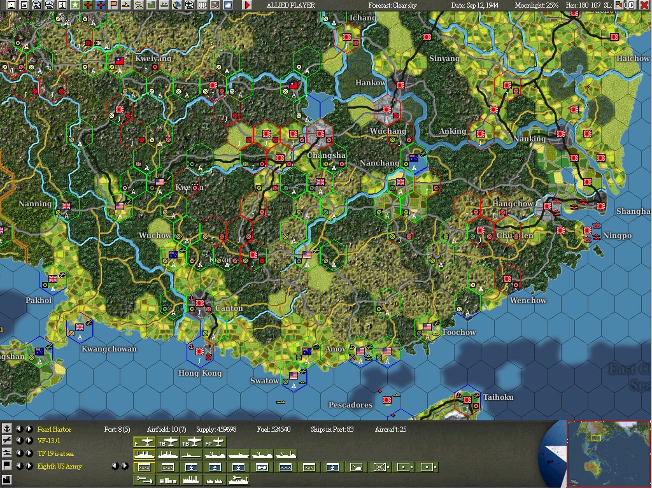Select the ship with wrench repair icon

(x=238, y=480)
